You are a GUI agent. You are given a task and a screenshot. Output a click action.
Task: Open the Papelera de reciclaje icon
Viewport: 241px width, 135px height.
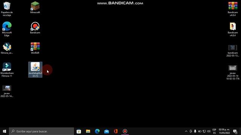point(7,9)
